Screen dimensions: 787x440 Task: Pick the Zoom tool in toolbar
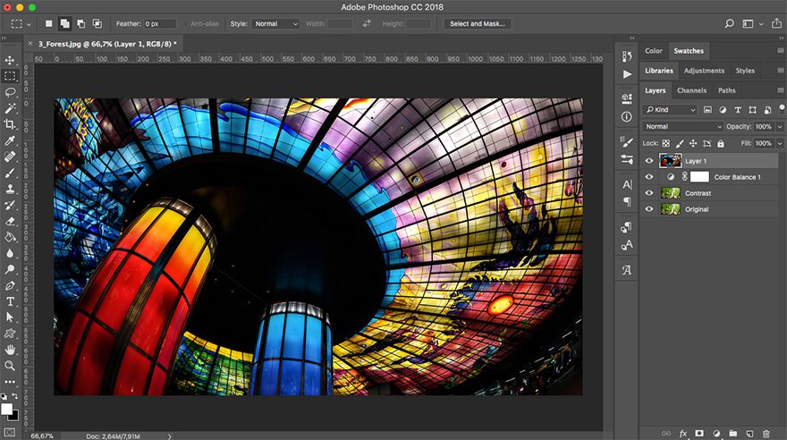[10, 366]
